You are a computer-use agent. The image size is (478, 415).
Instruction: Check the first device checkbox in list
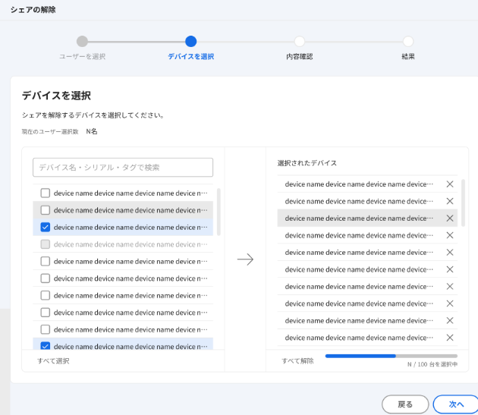click(45, 193)
